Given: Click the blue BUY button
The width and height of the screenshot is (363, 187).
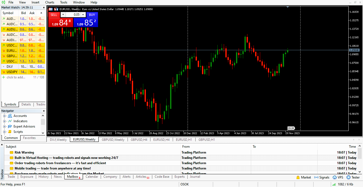Looking at the screenshot, I should click(92, 15).
